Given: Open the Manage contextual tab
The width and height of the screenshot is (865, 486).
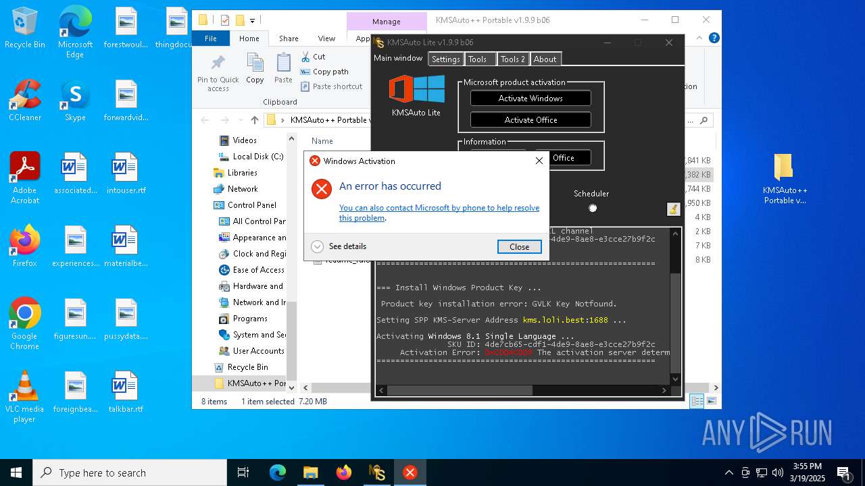Looking at the screenshot, I should [x=387, y=22].
